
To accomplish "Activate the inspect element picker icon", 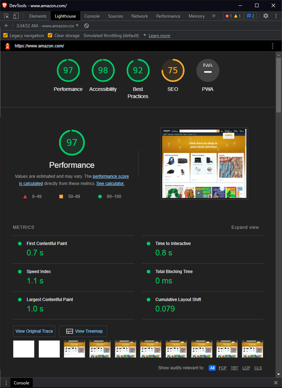I will tap(6, 16).
